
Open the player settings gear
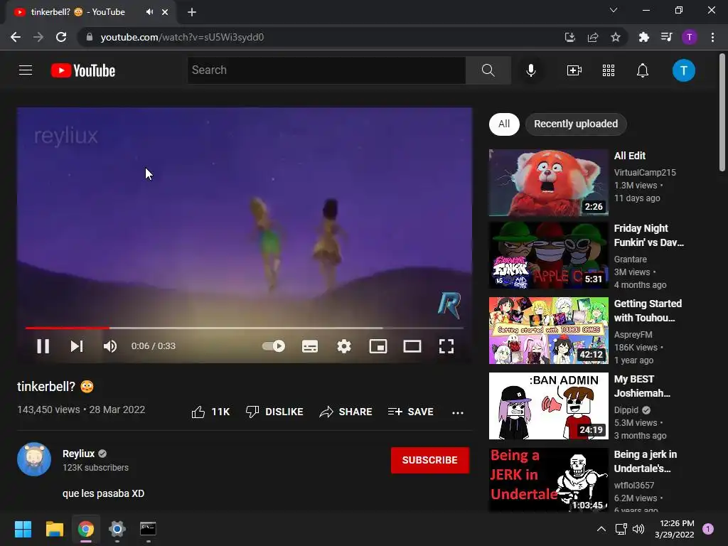pos(344,346)
